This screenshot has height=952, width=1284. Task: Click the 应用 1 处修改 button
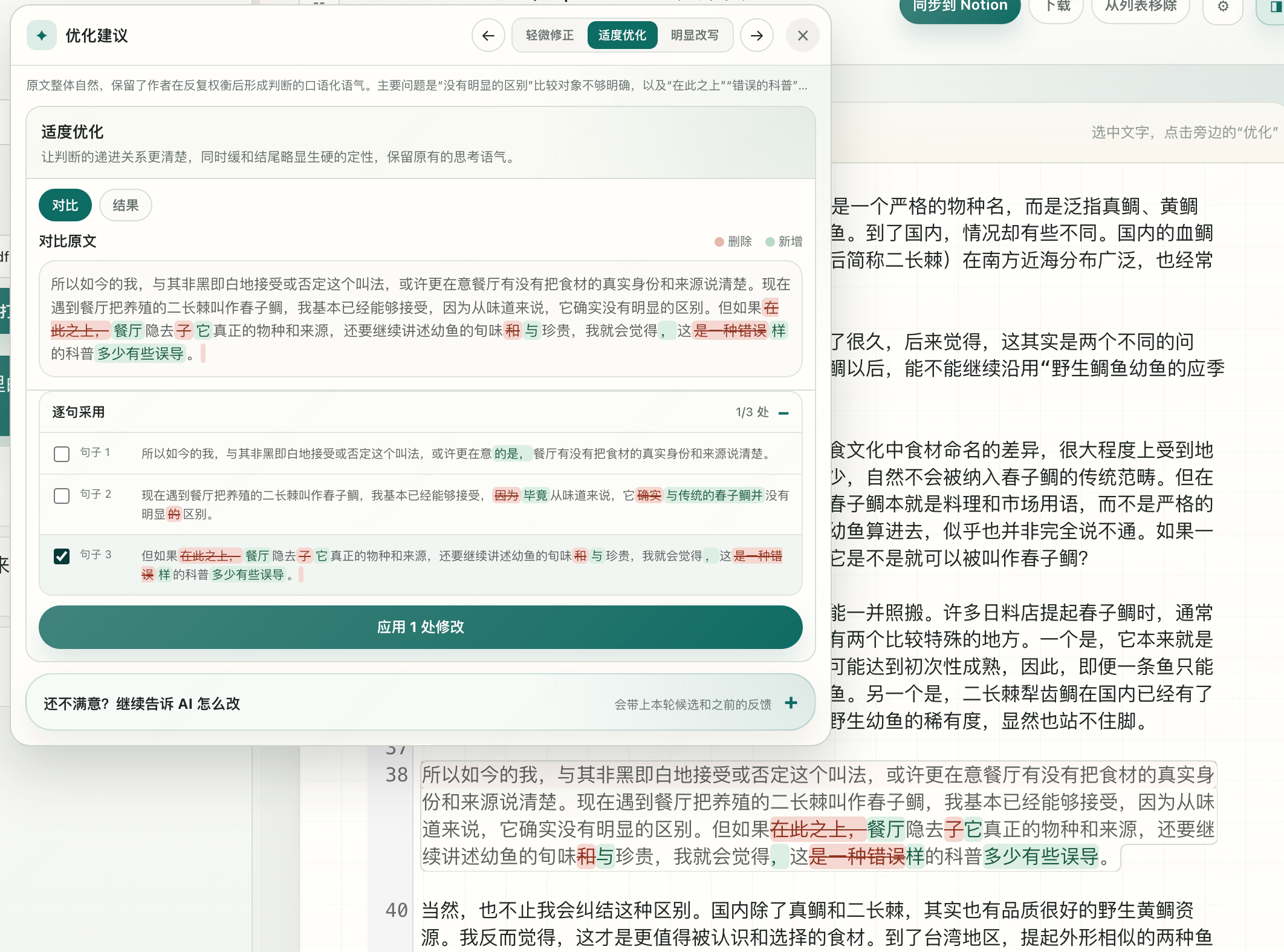(421, 627)
